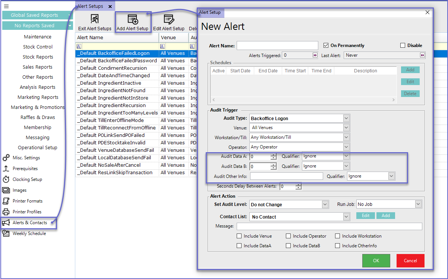The width and height of the screenshot is (448, 279).
Task: Open Sales Reports menu item
Action: [38, 67]
